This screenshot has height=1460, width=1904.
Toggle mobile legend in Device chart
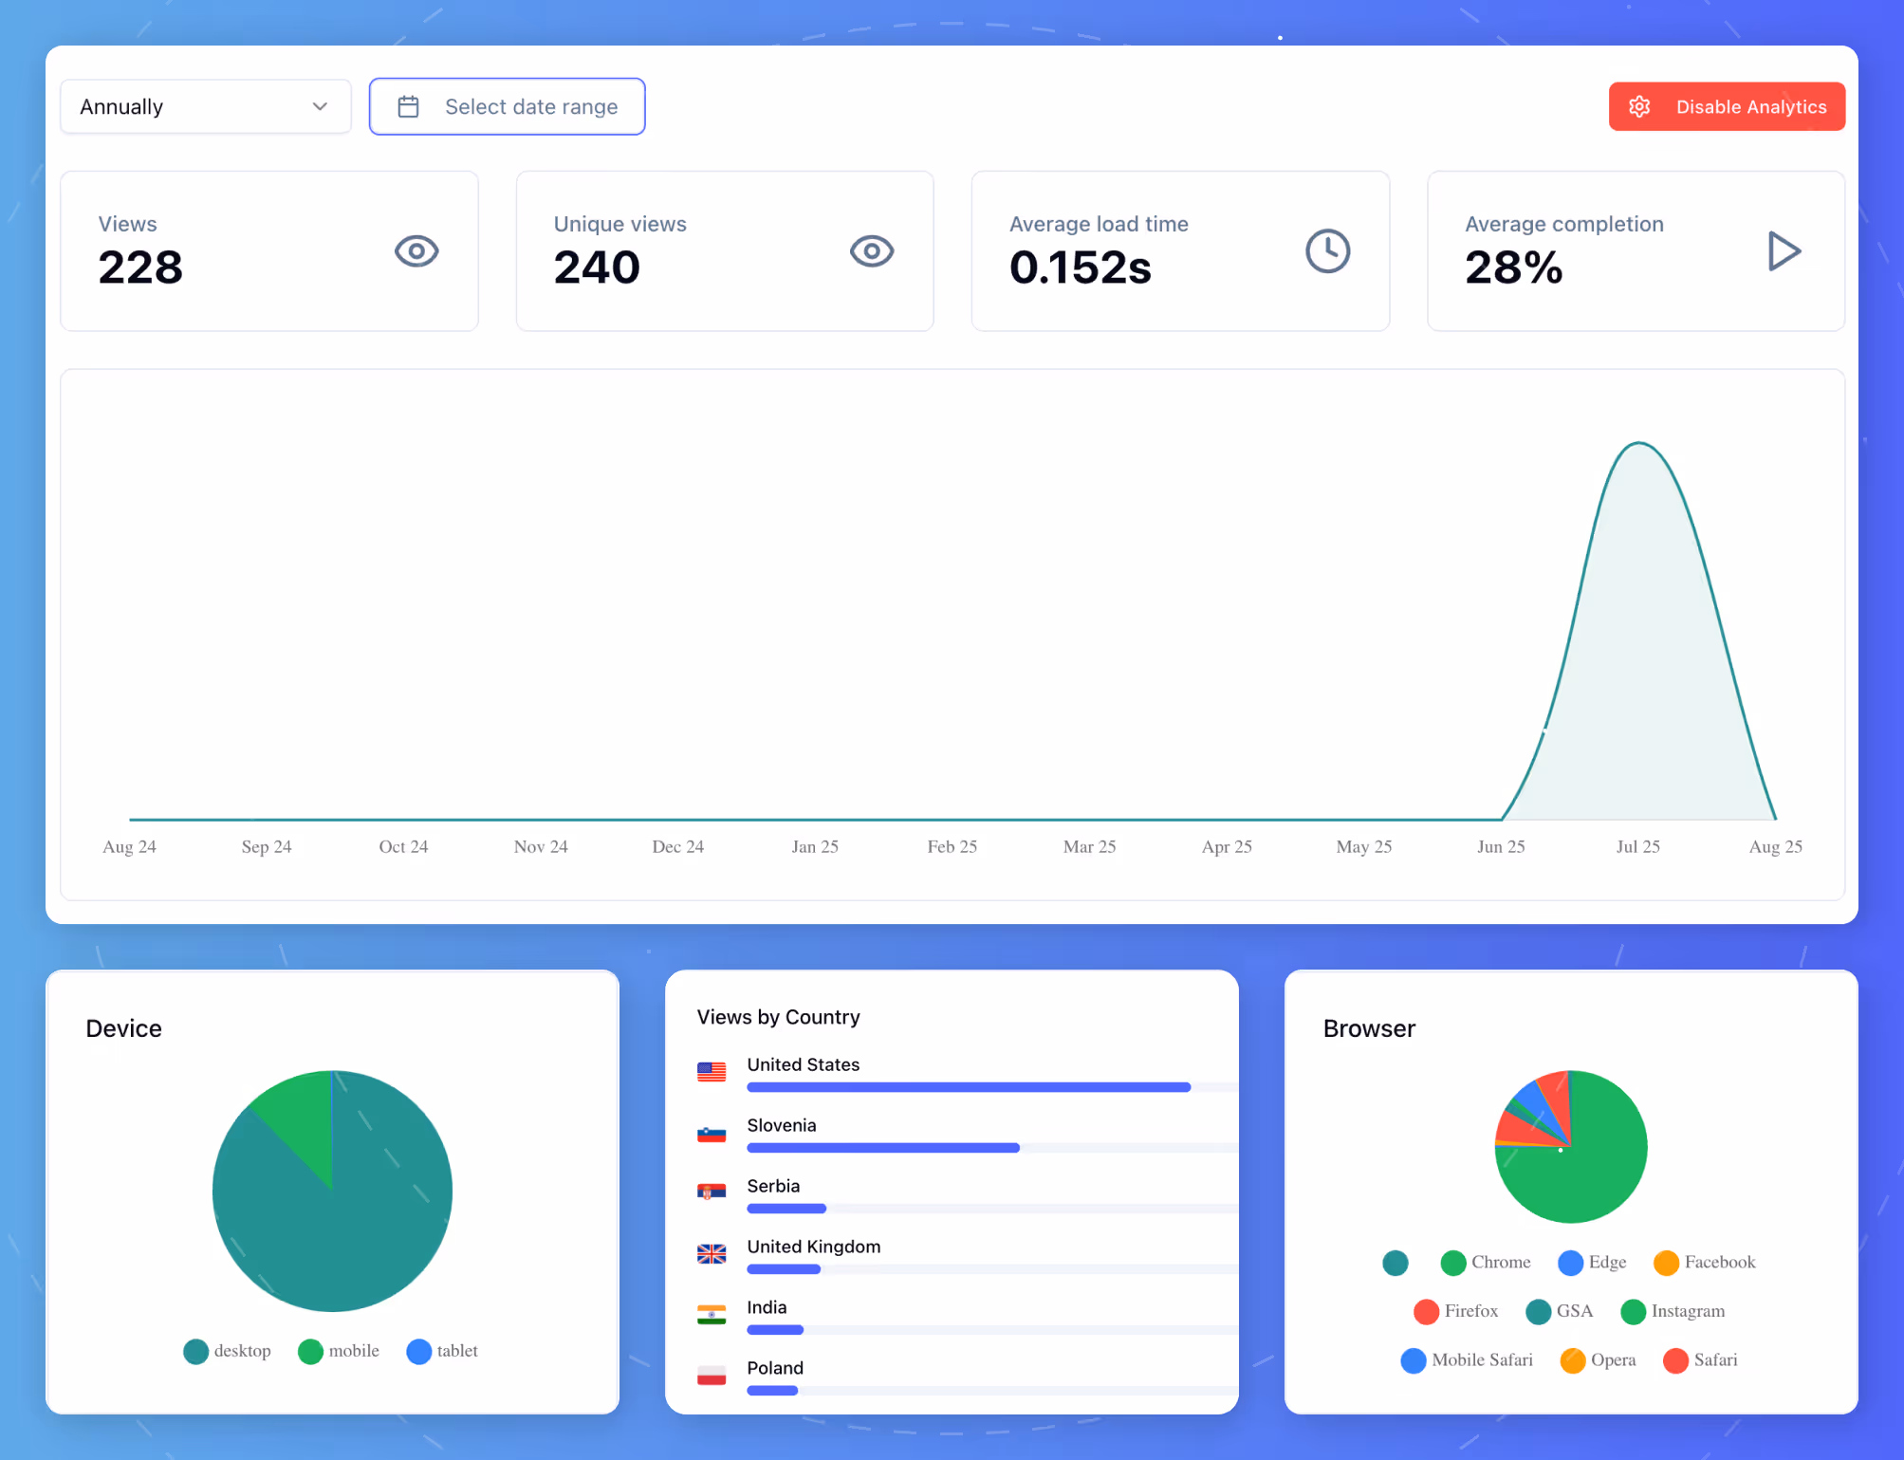tap(338, 1351)
